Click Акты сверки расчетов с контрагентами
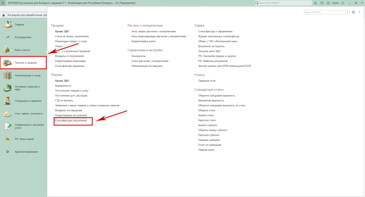Screen dimensions: 365x197 (154, 31)
